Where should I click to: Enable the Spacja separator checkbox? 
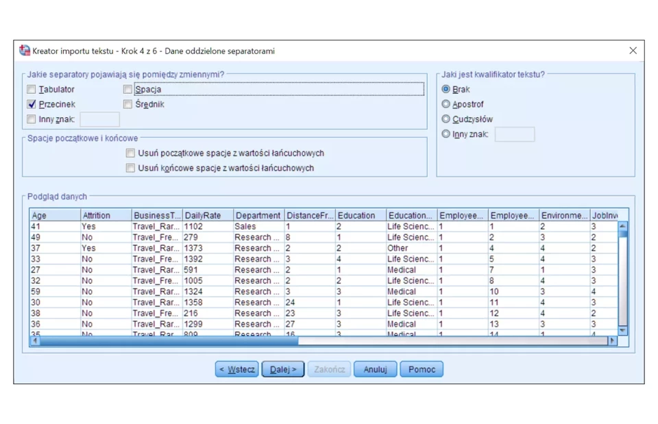(128, 90)
